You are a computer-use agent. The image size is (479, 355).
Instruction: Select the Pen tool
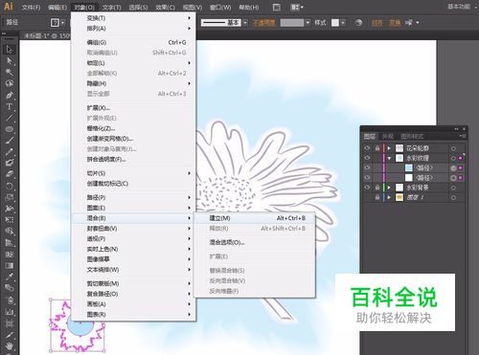9,95
